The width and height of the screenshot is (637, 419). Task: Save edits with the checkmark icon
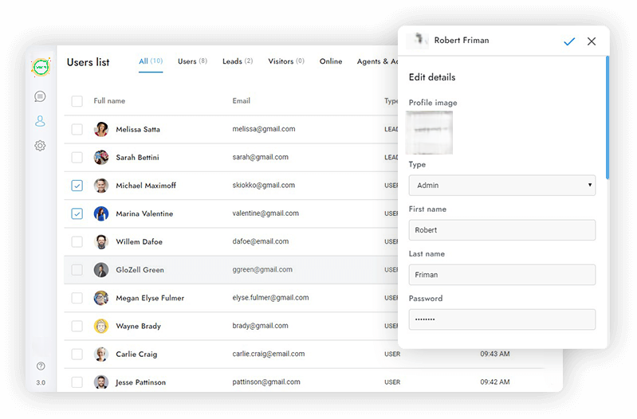569,41
